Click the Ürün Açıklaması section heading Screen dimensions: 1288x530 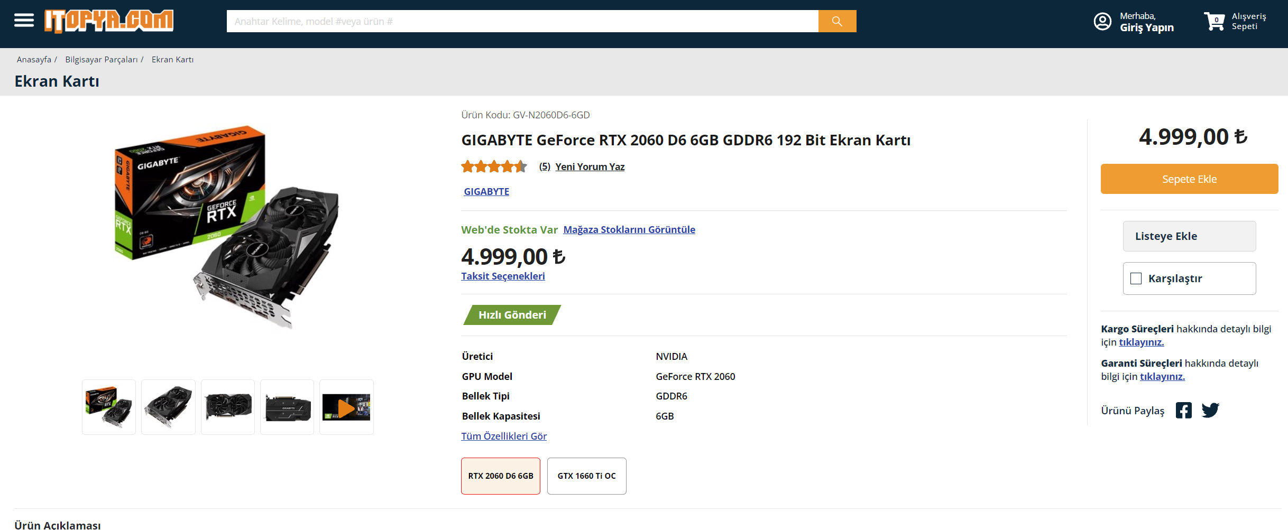(58, 525)
